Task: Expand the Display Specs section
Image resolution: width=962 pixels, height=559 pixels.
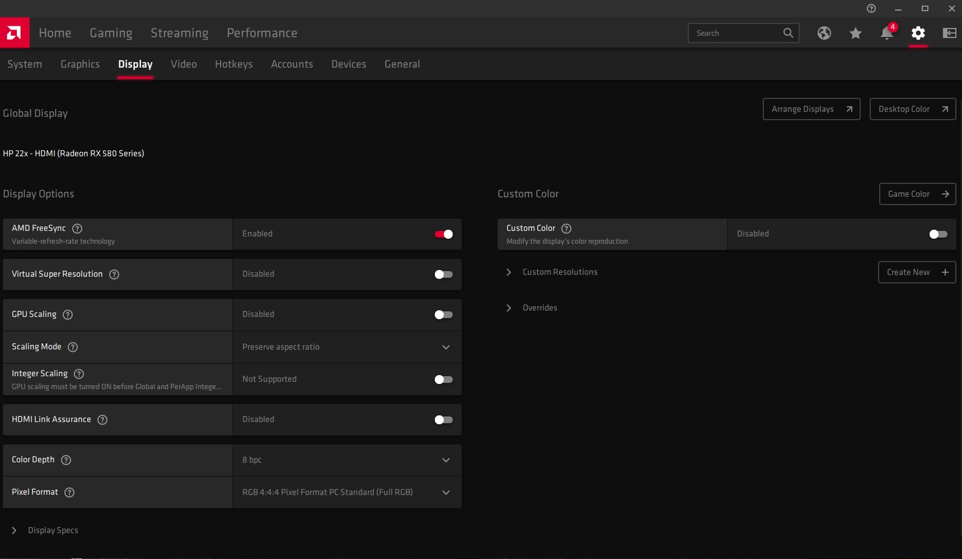Action: (x=53, y=530)
